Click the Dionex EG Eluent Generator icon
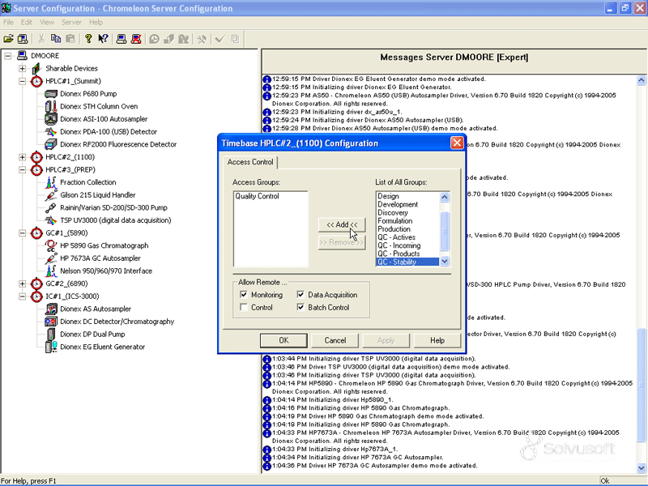 point(51,347)
